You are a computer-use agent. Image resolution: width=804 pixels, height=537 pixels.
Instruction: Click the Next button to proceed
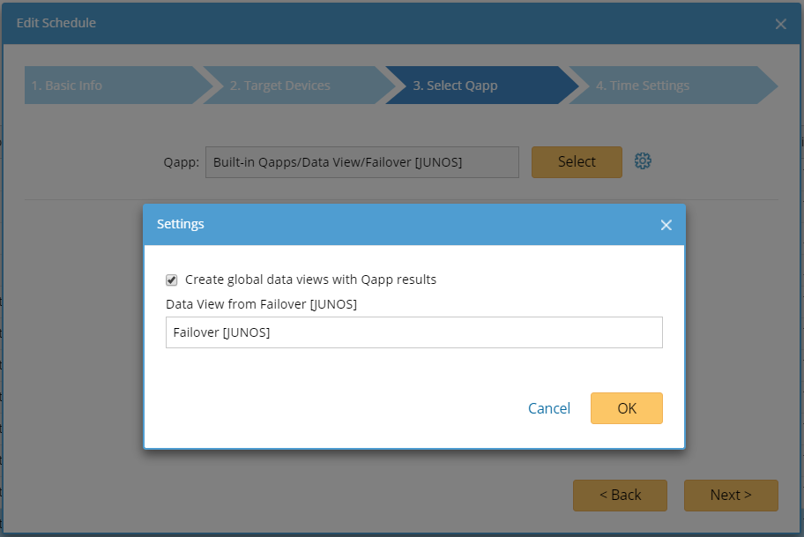tap(731, 495)
